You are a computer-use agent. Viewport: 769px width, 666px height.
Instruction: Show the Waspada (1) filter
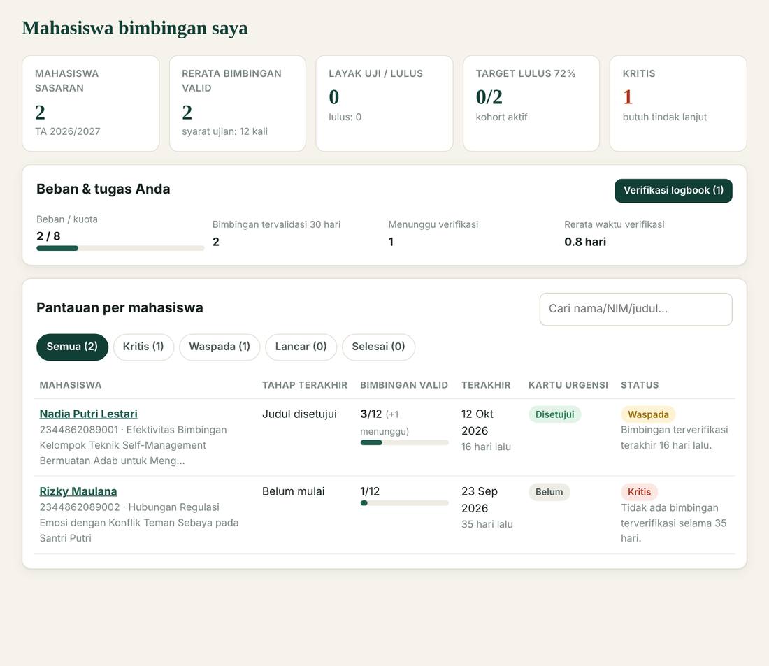pyautogui.click(x=220, y=347)
